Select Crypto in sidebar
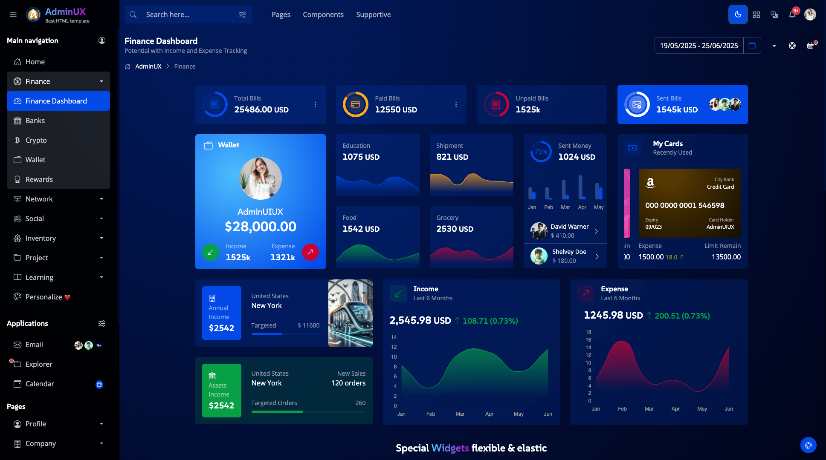The image size is (826, 460). point(36,140)
